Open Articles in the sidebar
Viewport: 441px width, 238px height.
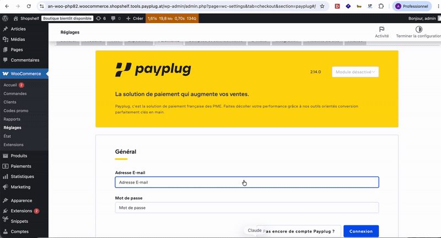click(18, 29)
